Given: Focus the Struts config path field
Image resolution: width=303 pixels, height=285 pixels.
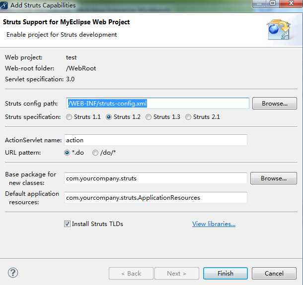Looking at the screenshot, I should click(x=157, y=104).
